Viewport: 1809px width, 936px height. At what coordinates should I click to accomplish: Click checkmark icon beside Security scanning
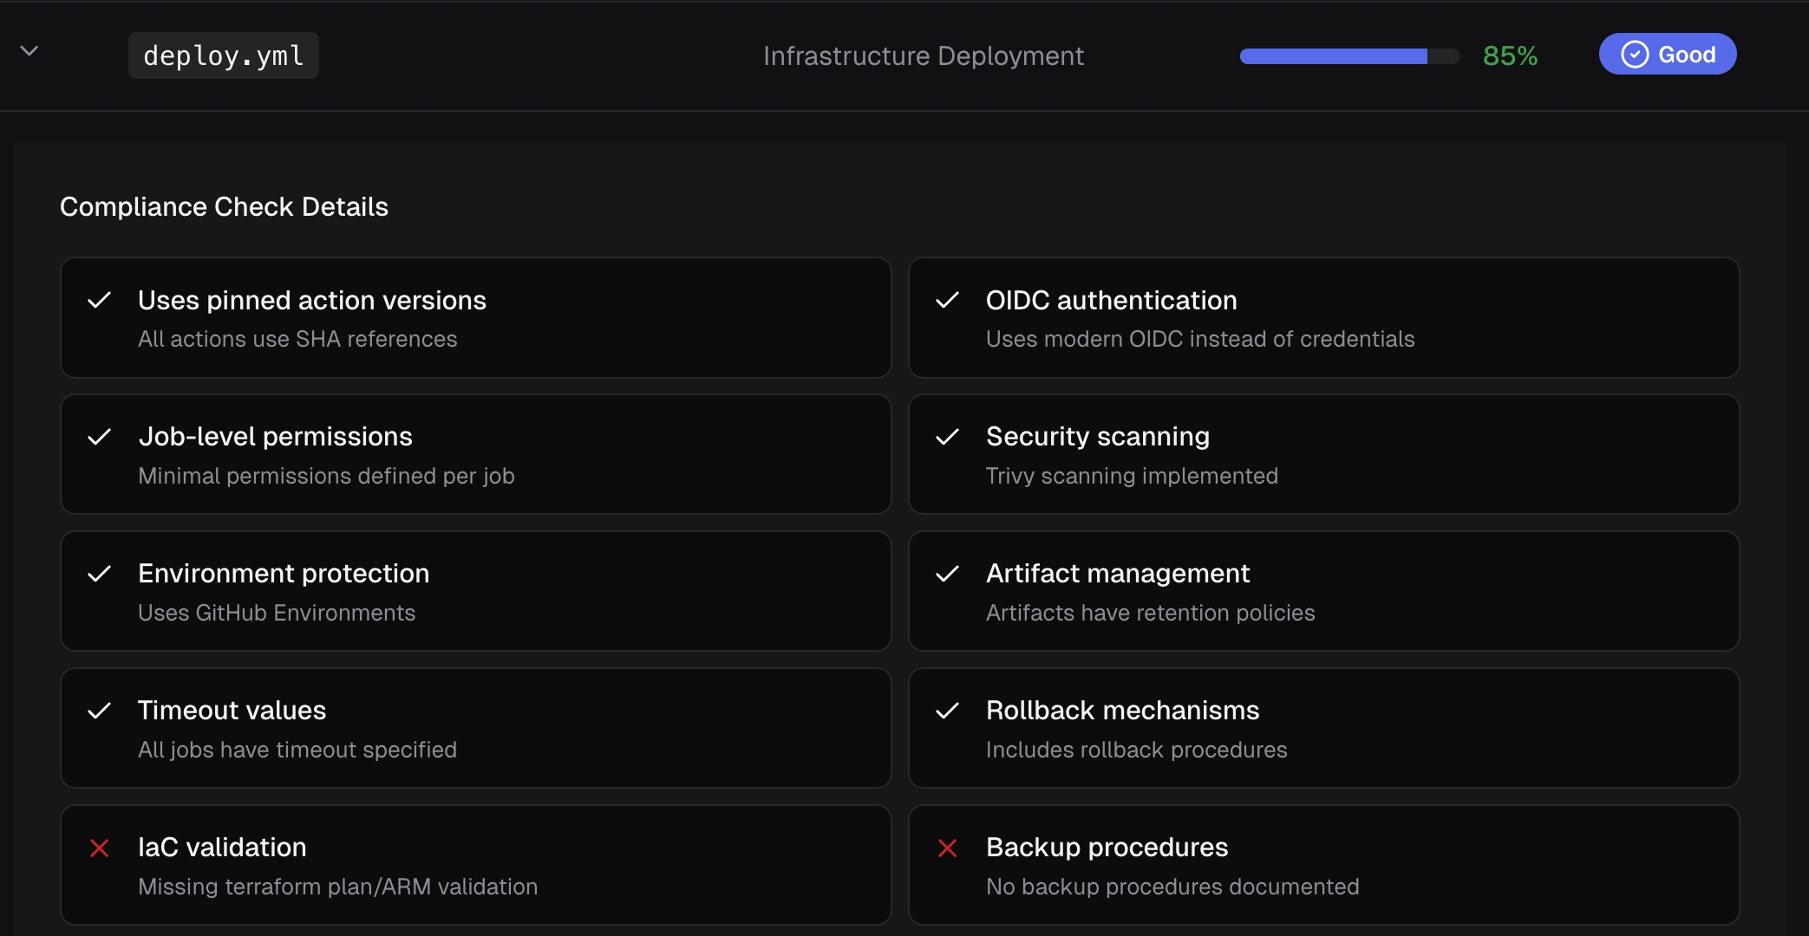pos(947,437)
